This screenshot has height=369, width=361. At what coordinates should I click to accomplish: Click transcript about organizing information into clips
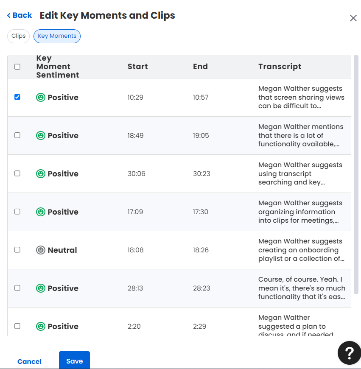[300, 212]
